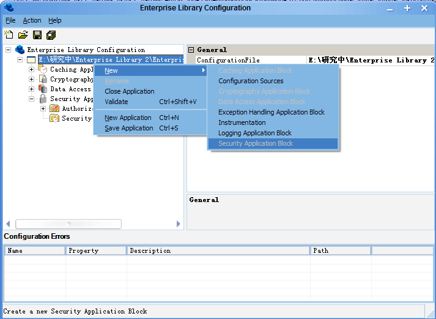
Task: Select the Caching Appl tree item
Action: [x=72, y=69]
